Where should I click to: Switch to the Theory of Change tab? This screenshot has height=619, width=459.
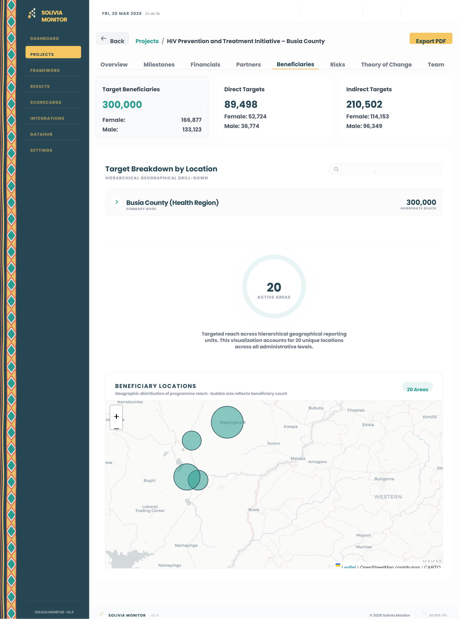pyautogui.click(x=386, y=64)
